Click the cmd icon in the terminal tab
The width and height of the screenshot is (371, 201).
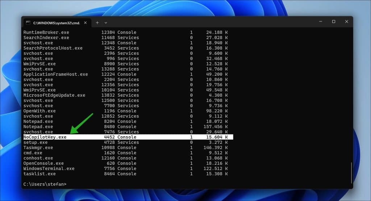click(28, 22)
